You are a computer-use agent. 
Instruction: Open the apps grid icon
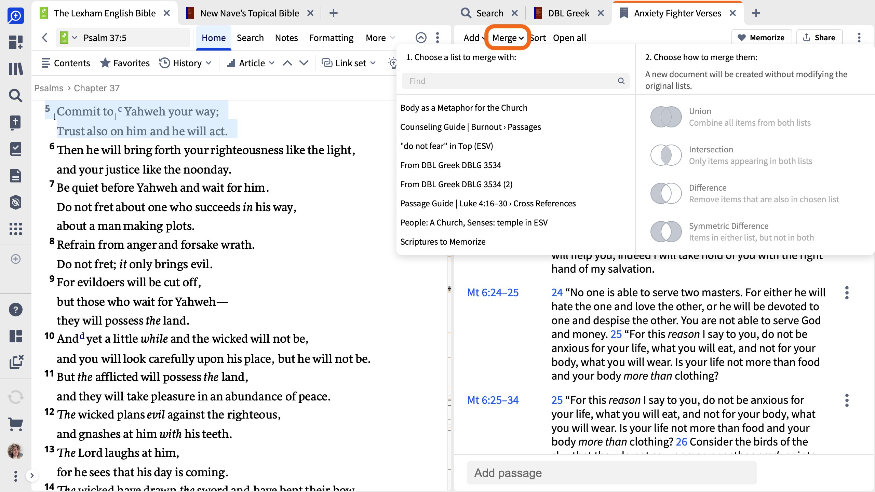pyautogui.click(x=16, y=229)
